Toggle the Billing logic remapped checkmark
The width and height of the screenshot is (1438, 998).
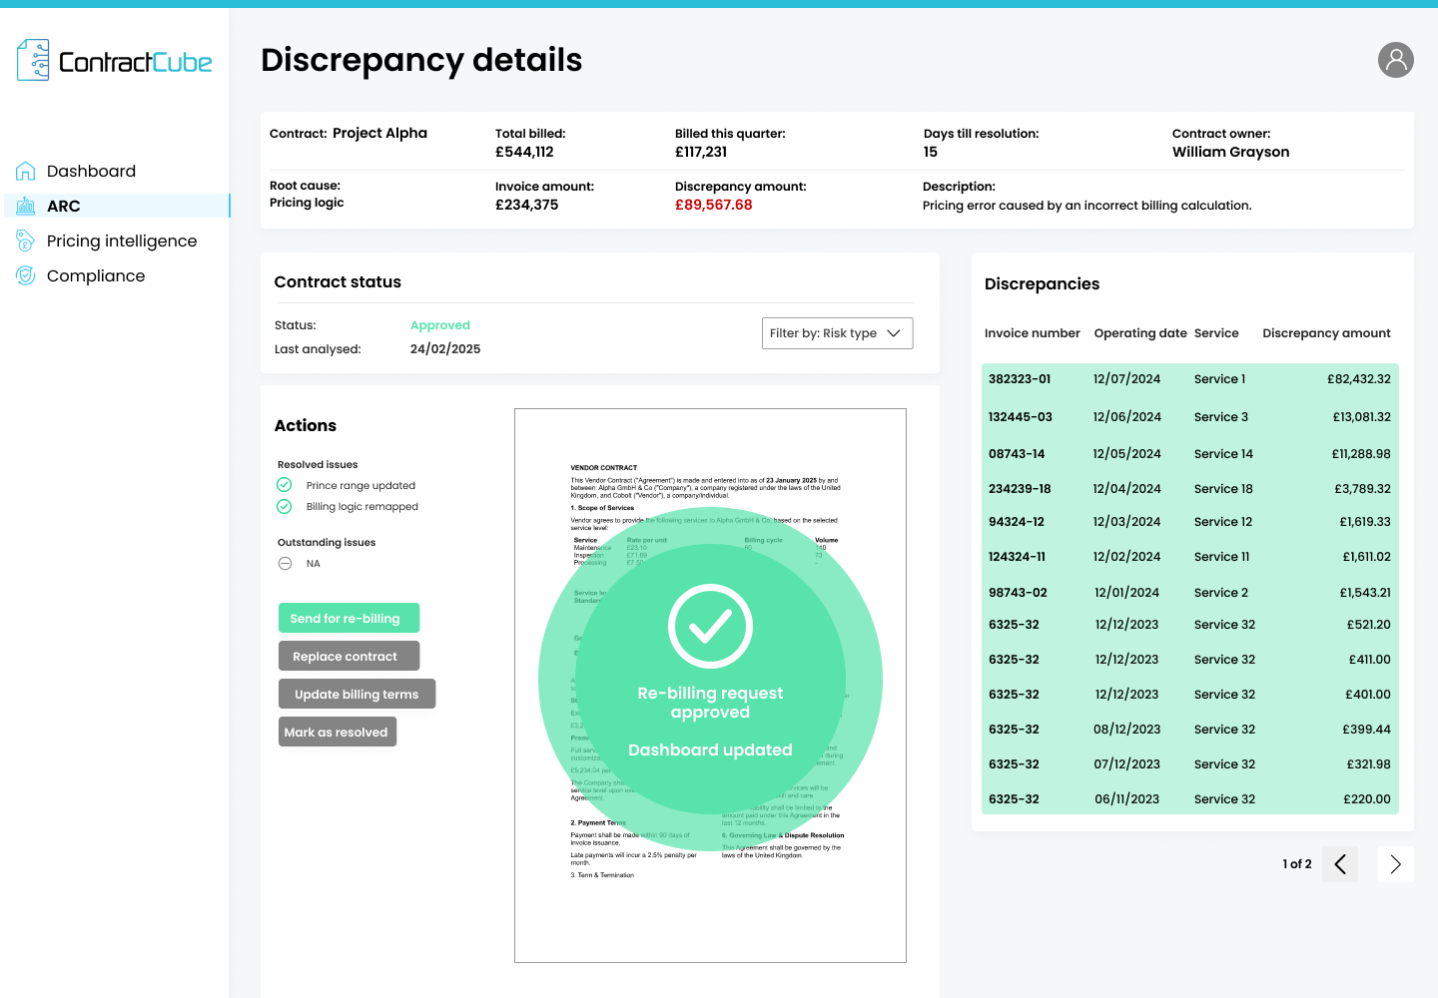(x=285, y=506)
